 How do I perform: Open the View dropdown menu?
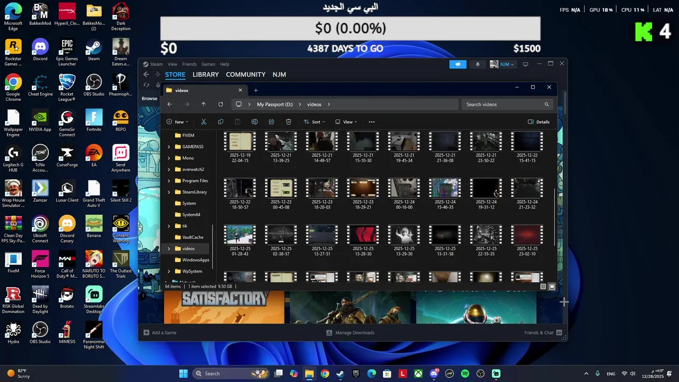pos(346,122)
